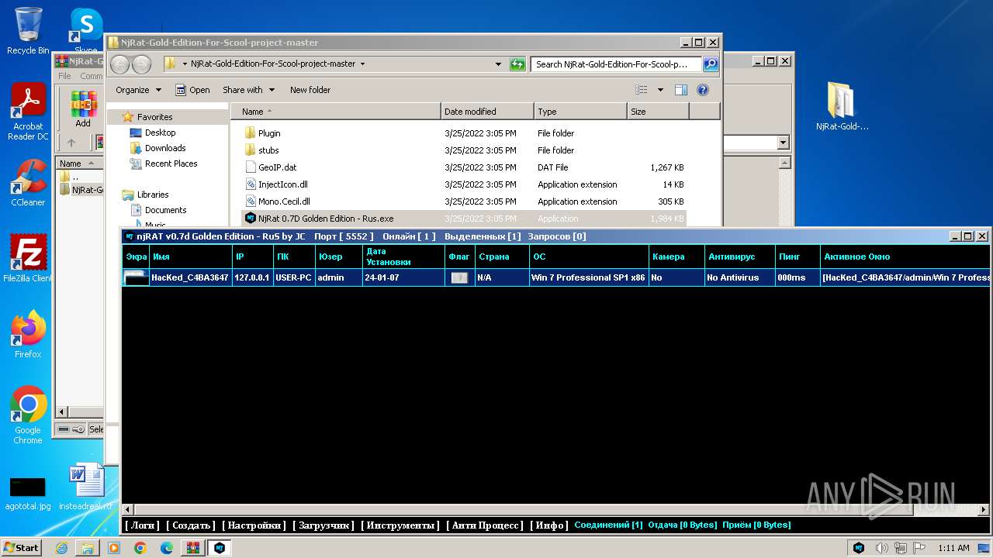Screen dimensions: 993x558
Task: Click left arrow of WinRAR horizontal scrollbar
Action: (x=64, y=412)
